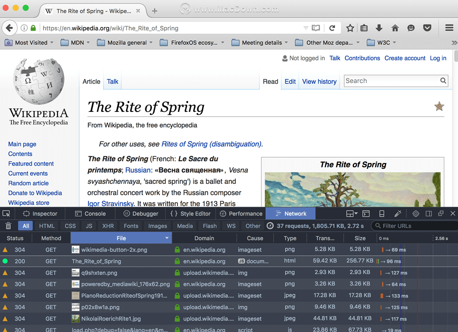Toggle the WS request filter
This screenshot has width=458, height=332.
pyautogui.click(x=231, y=226)
